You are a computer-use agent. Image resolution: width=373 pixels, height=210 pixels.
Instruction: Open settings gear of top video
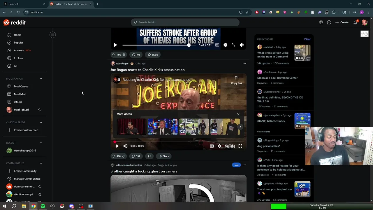[x=225, y=45]
